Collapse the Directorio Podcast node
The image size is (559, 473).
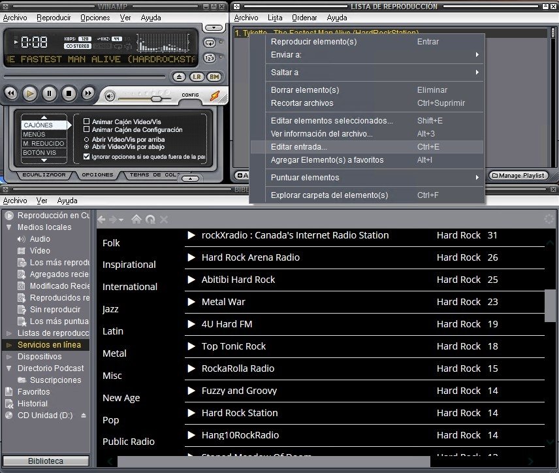click(x=9, y=368)
